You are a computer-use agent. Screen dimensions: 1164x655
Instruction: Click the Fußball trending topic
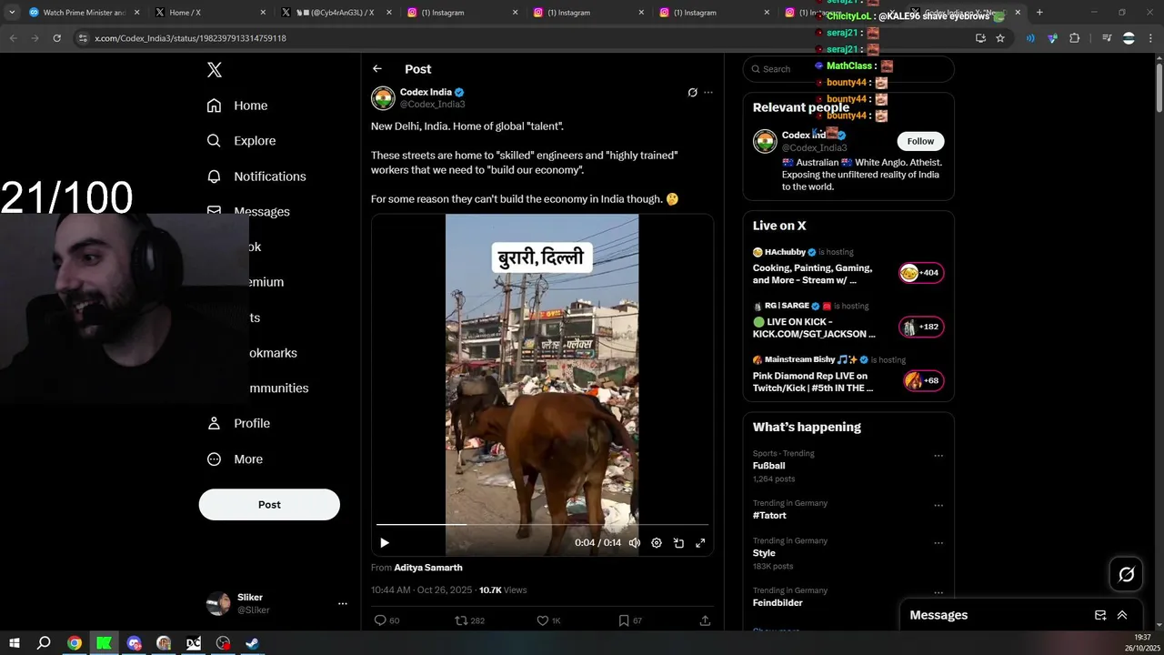tap(768, 466)
